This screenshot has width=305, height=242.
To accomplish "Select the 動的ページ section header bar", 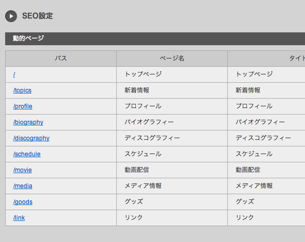I will coord(155,39).
